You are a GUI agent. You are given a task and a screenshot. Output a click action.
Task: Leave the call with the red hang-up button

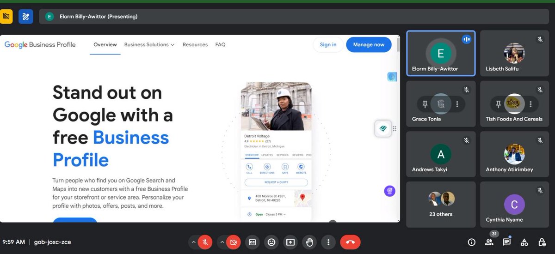pyautogui.click(x=350, y=242)
